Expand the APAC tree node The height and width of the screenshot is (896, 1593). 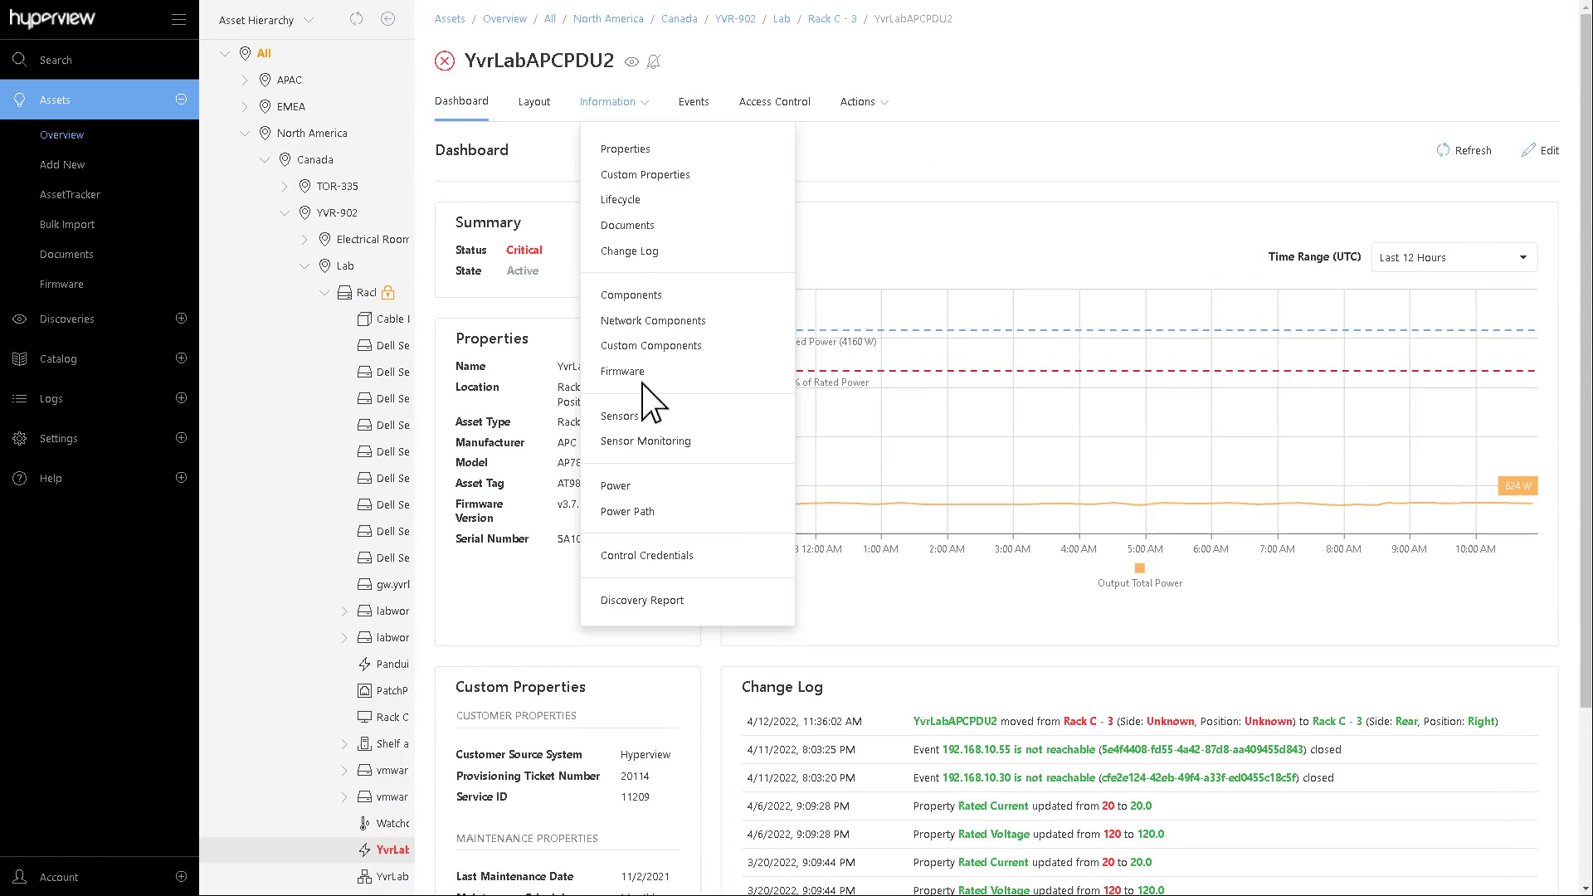pos(245,80)
